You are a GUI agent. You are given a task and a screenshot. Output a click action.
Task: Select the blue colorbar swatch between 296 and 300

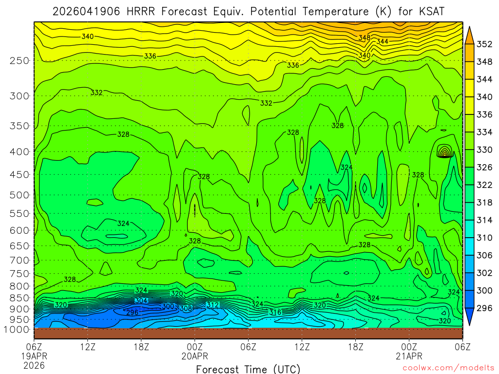(x=469, y=299)
